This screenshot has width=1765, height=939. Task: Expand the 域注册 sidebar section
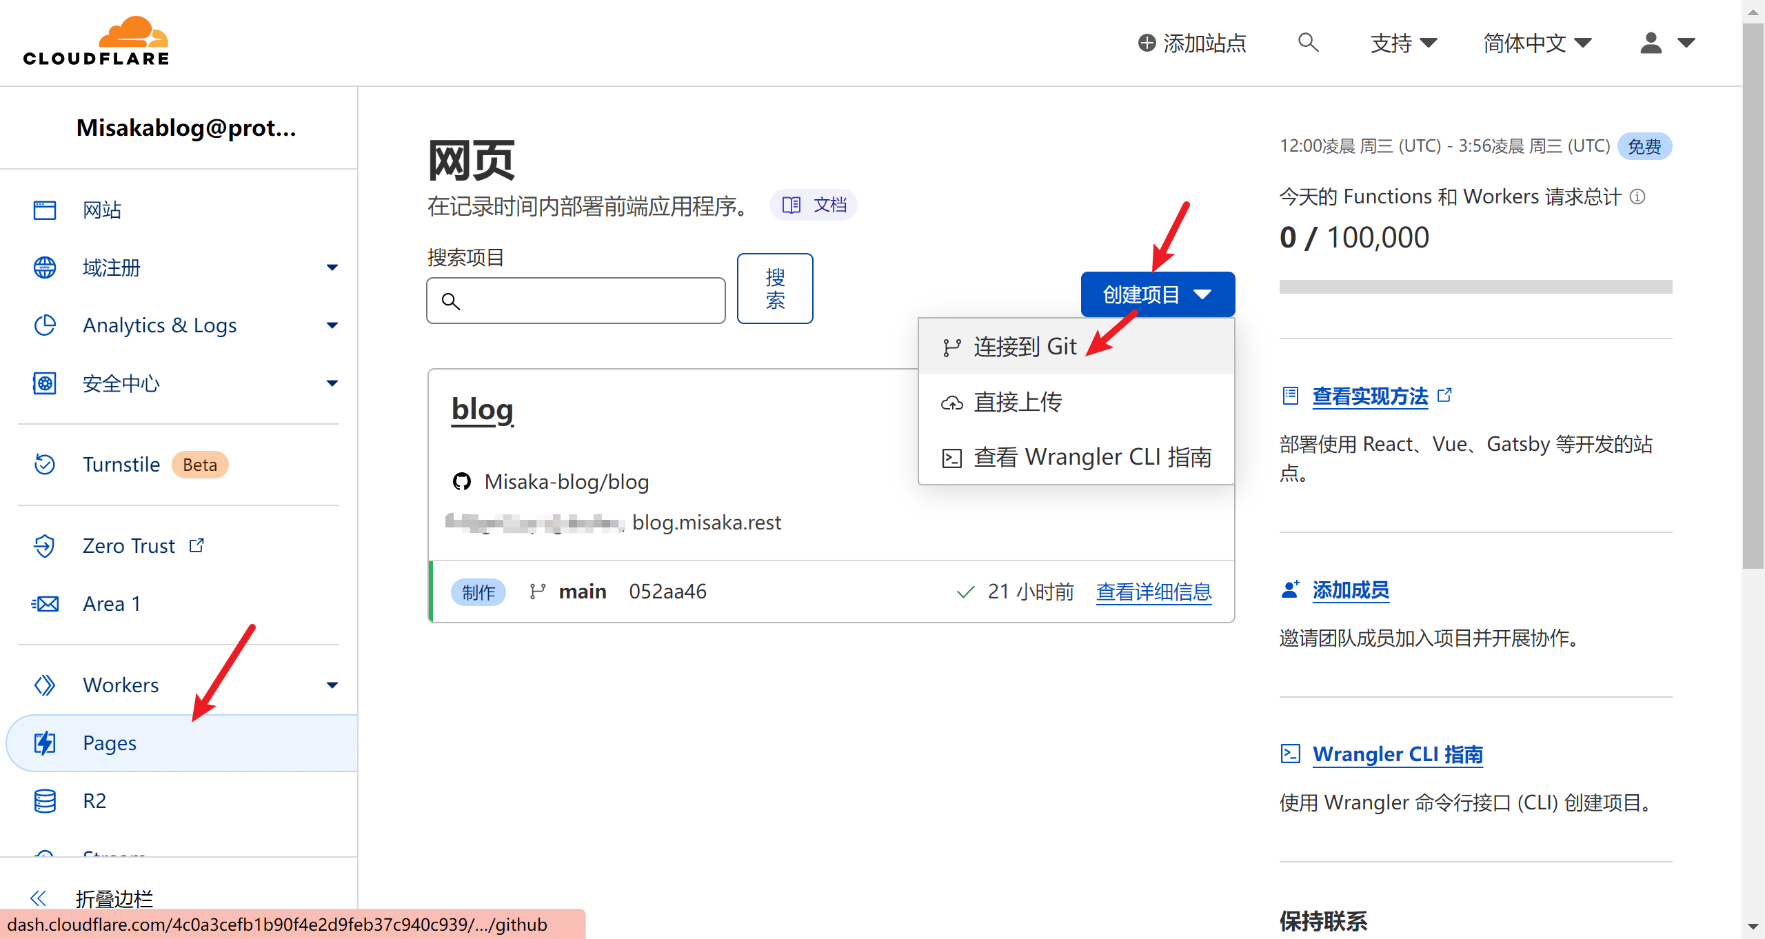(x=332, y=267)
